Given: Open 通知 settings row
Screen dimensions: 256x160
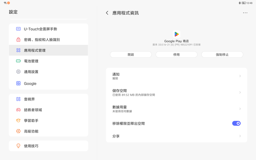Looking at the screenshot, I should coord(176,76).
